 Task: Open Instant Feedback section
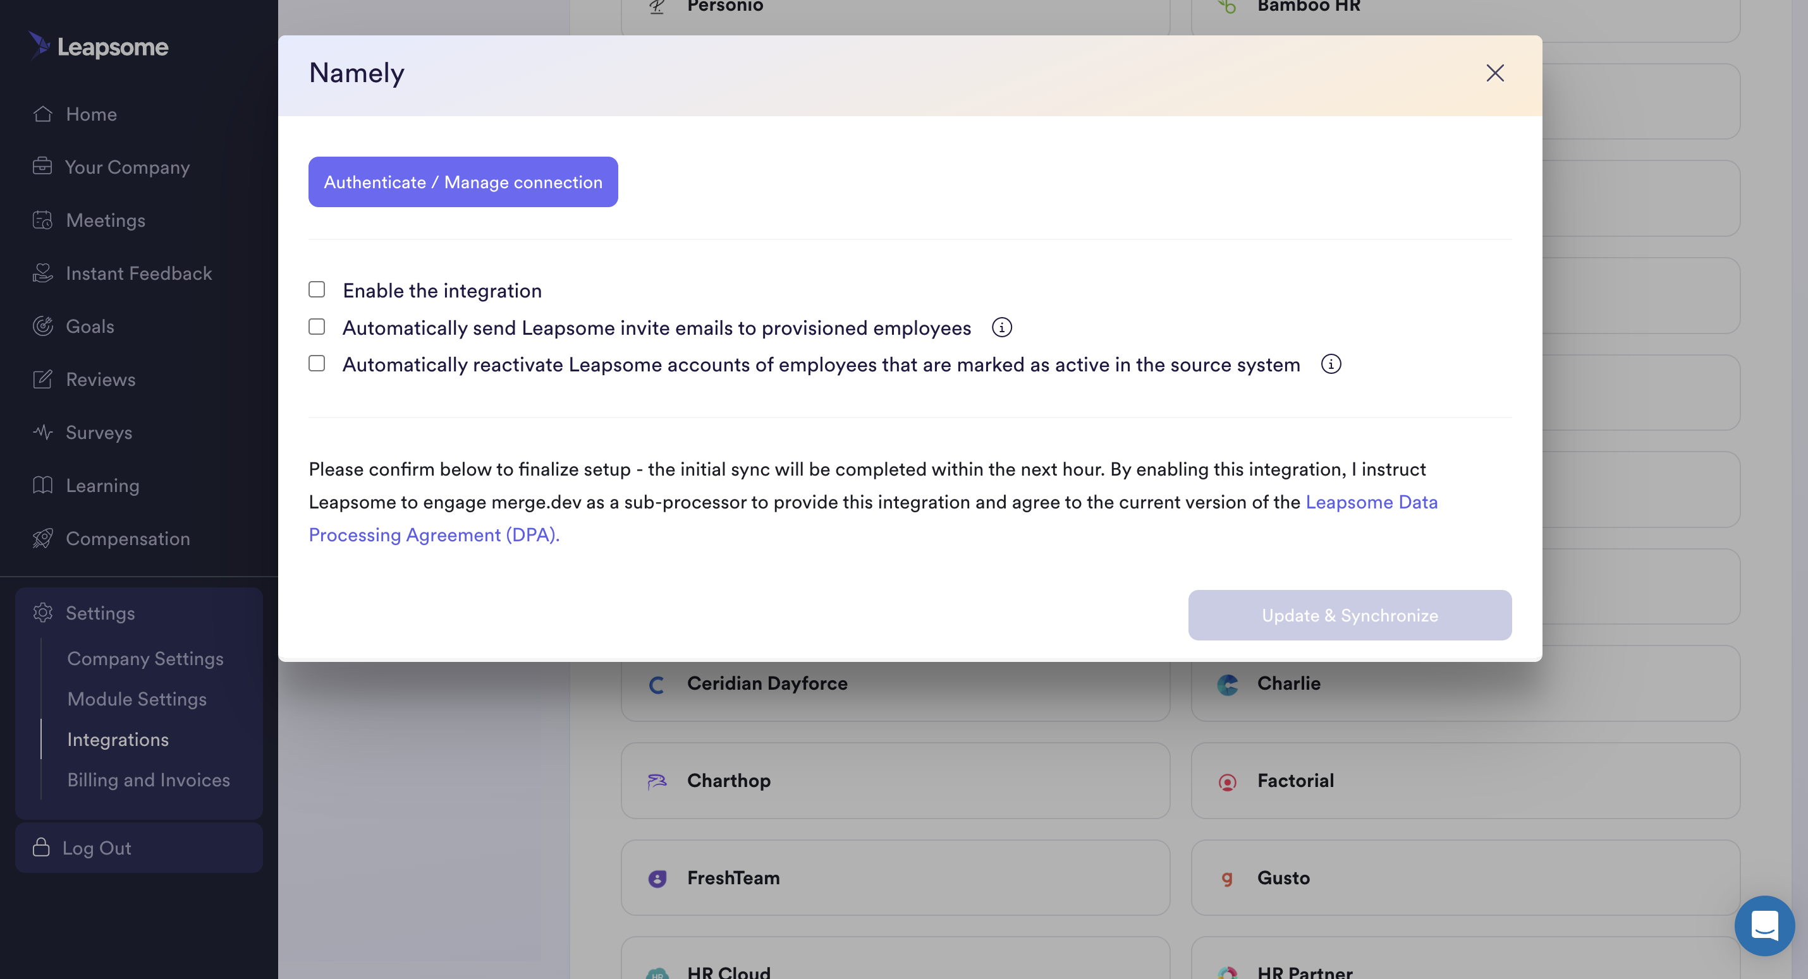tap(139, 273)
